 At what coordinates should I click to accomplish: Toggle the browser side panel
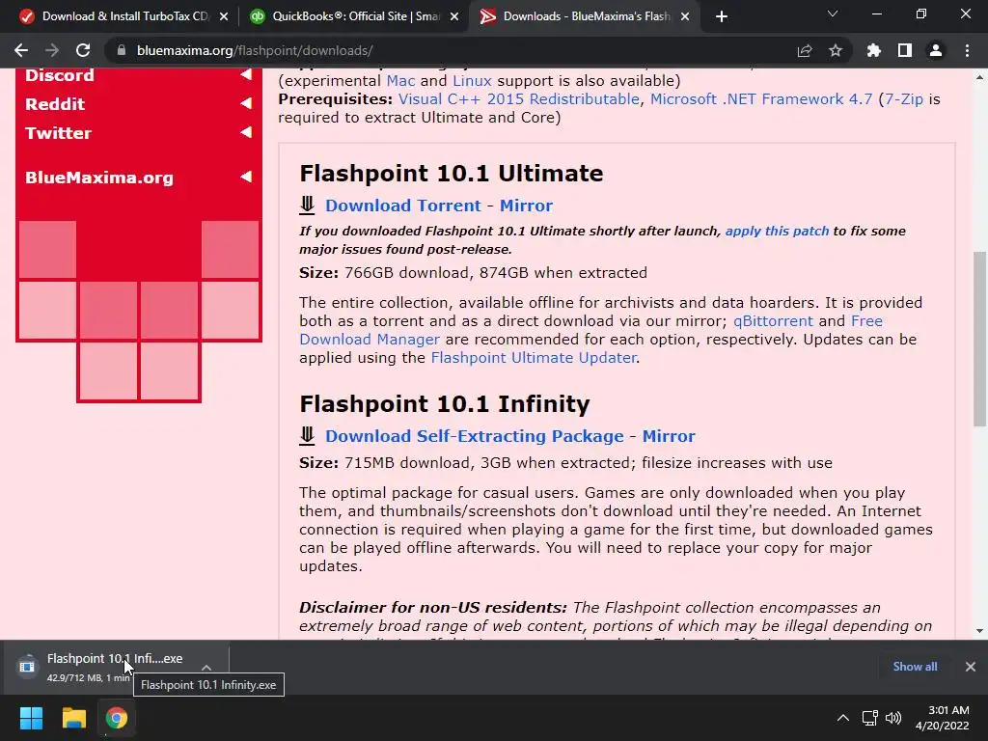coord(905,50)
